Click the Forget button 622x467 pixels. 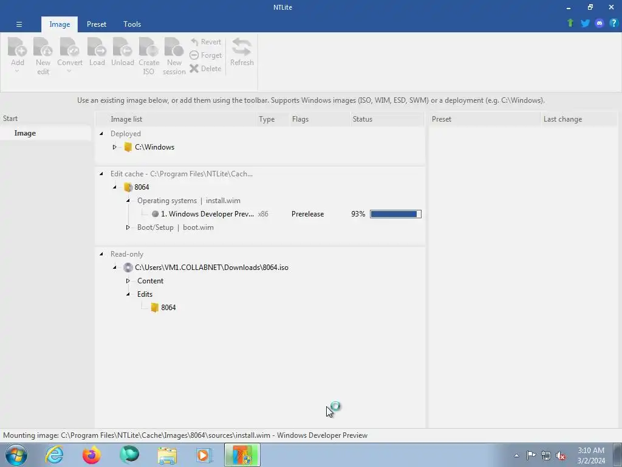(x=206, y=55)
